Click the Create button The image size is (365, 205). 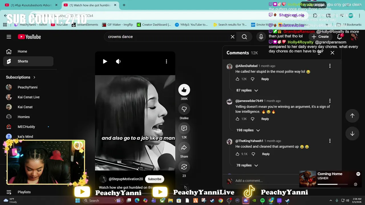point(320,37)
